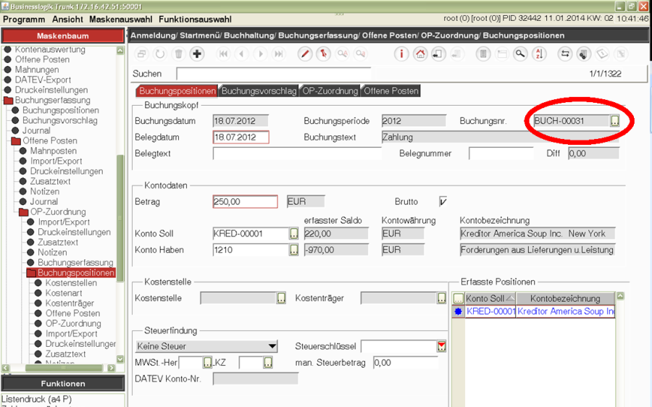Screen dimensions: 652x407
Task: Click the magnifying glass search icon
Action: (520, 54)
